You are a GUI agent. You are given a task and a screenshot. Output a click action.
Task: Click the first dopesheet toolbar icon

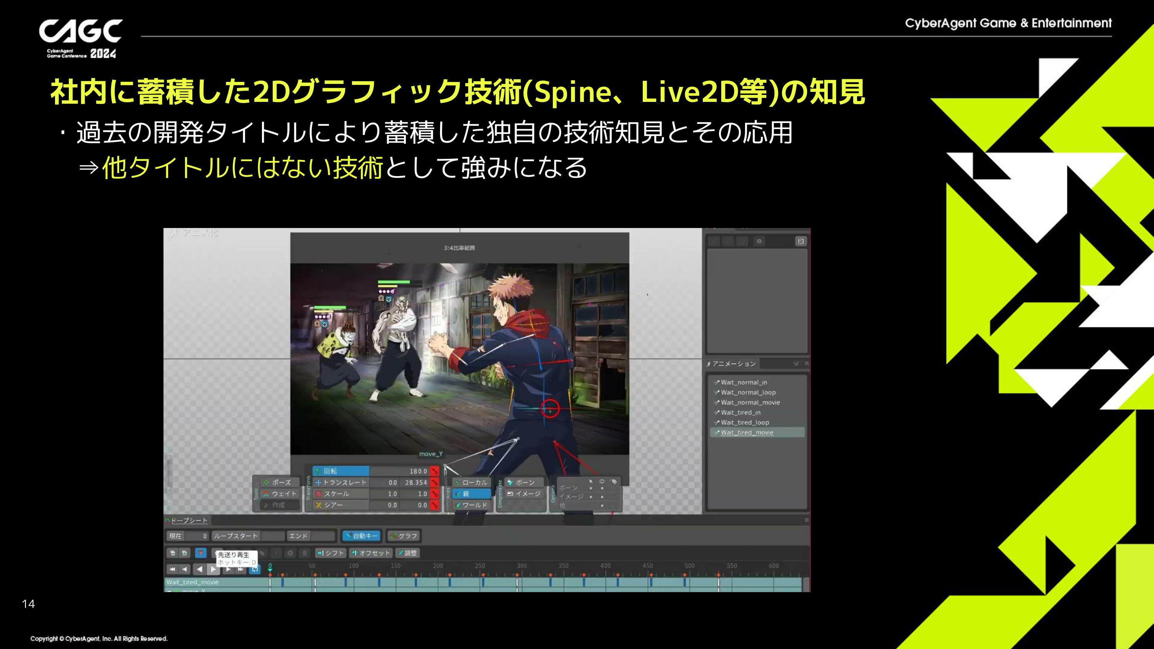pyautogui.click(x=172, y=553)
